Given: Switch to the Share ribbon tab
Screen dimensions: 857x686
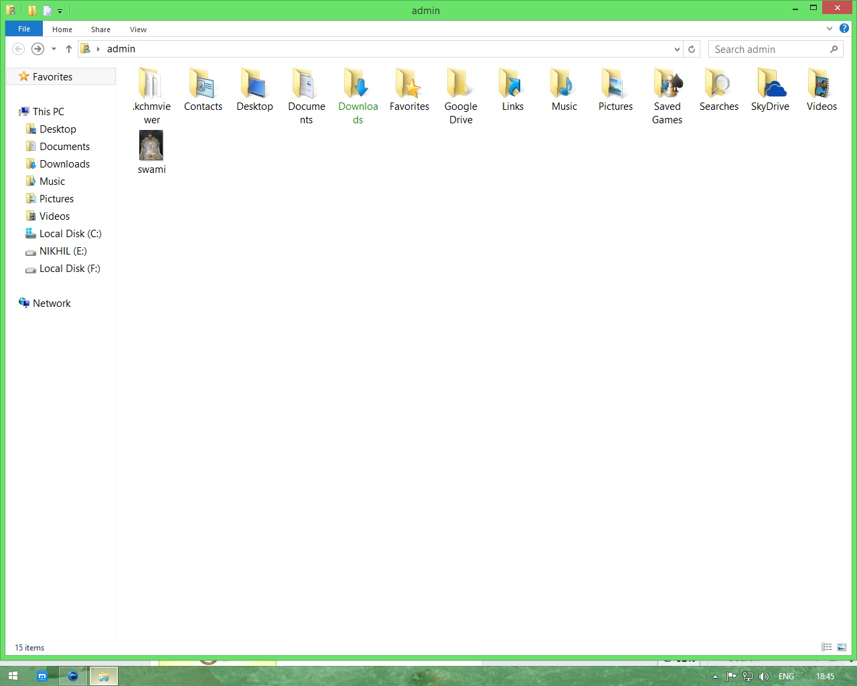Looking at the screenshot, I should click(x=101, y=29).
